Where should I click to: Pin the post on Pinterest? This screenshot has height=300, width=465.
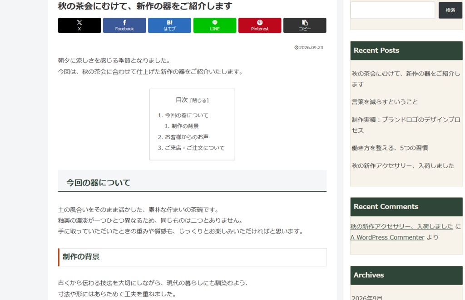pos(260,25)
